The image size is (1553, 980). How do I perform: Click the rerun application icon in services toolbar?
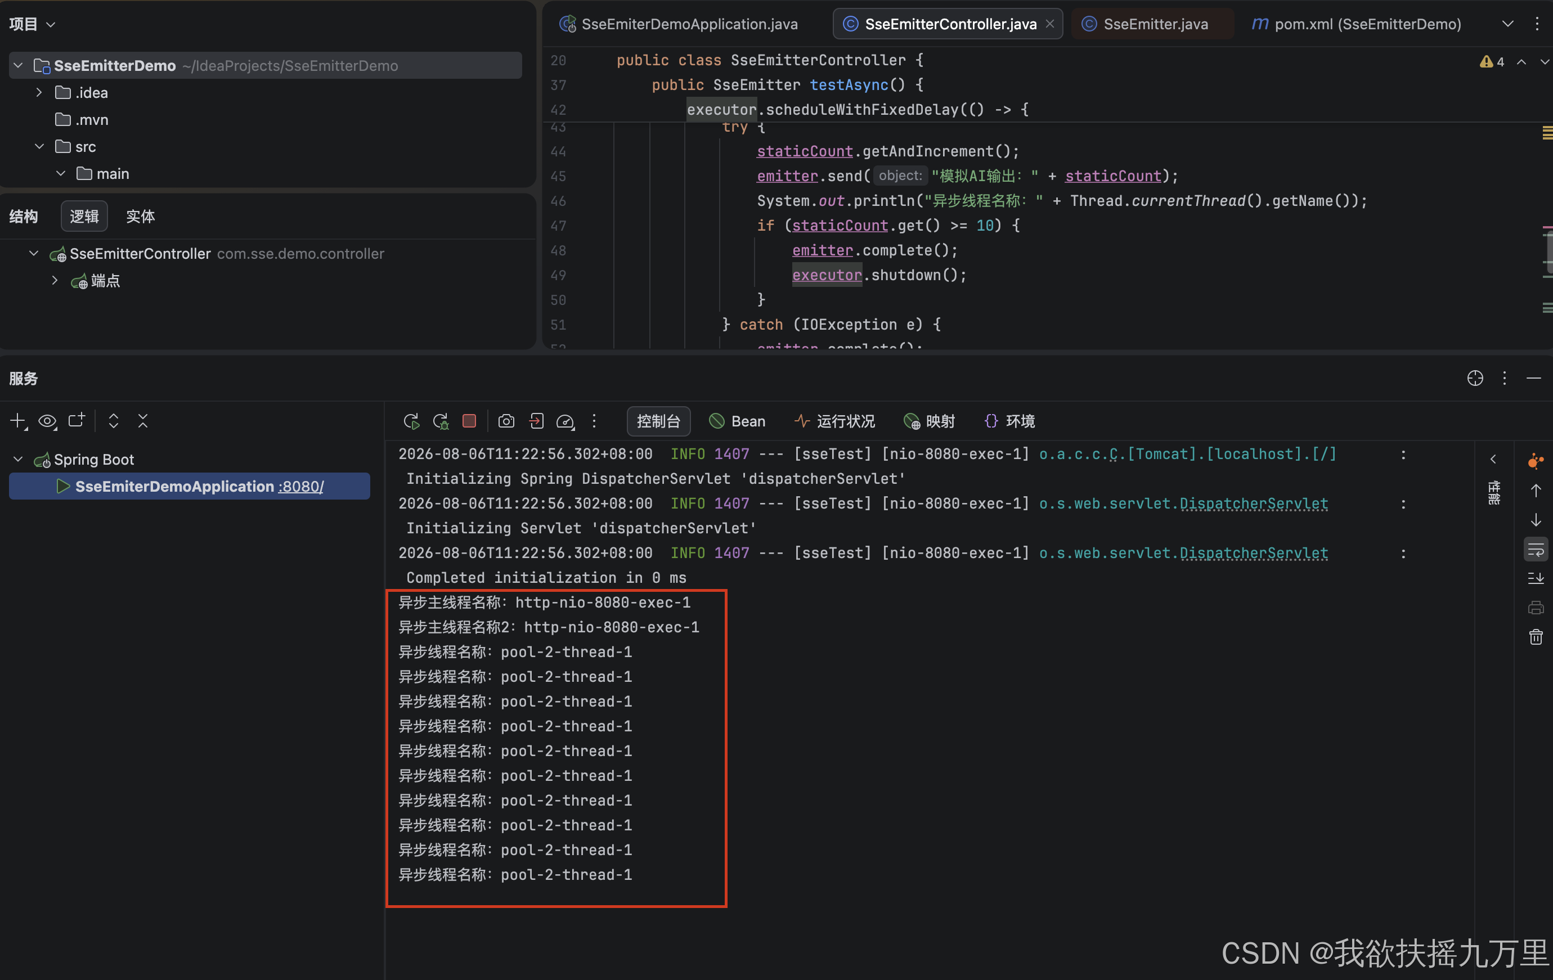[x=411, y=421]
